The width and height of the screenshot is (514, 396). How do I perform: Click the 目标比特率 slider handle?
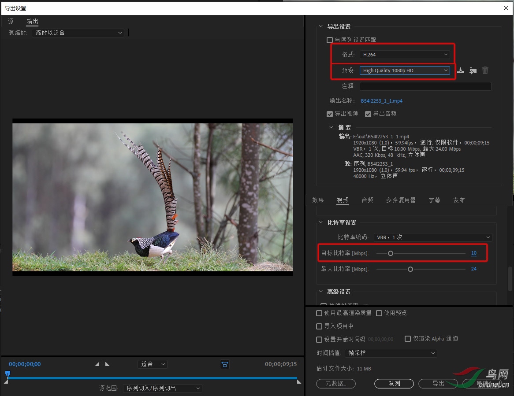point(391,253)
